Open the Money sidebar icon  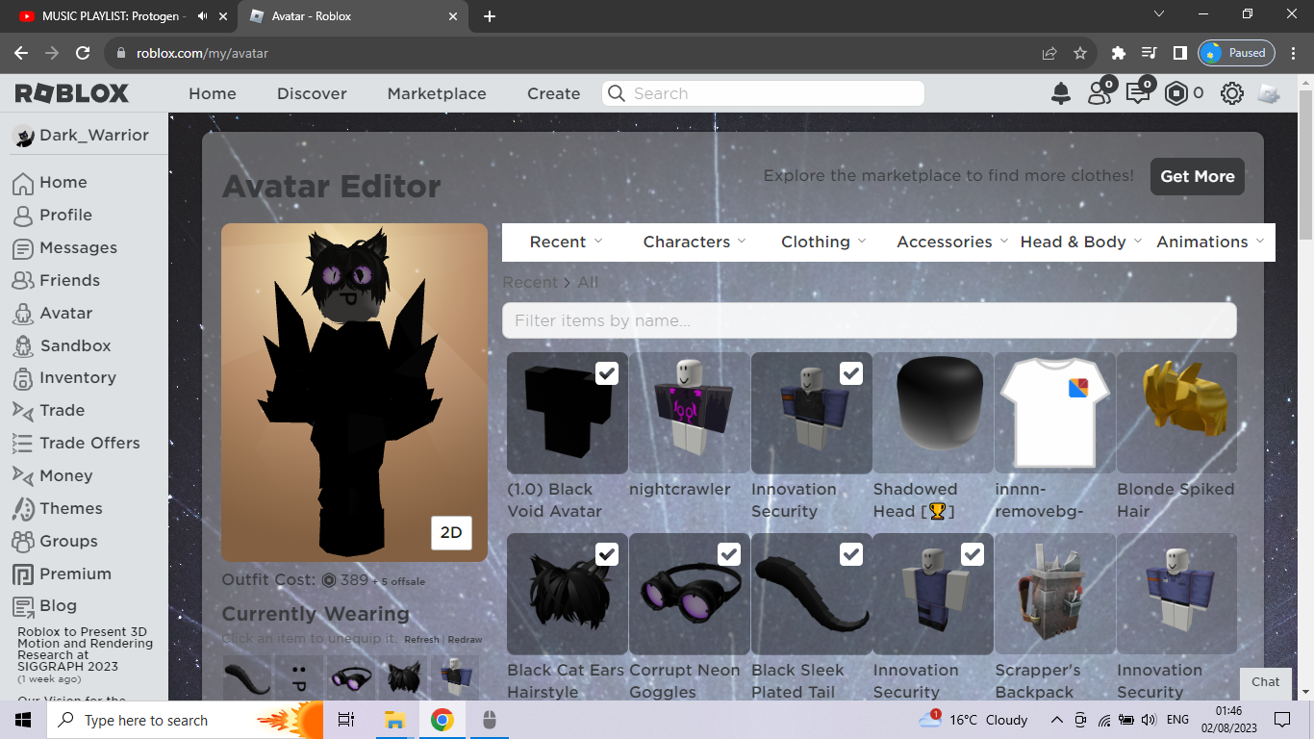tap(23, 476)
